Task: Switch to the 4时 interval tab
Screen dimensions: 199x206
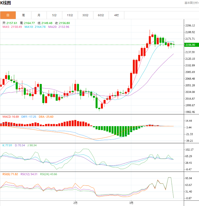Action: pos(116,15)
